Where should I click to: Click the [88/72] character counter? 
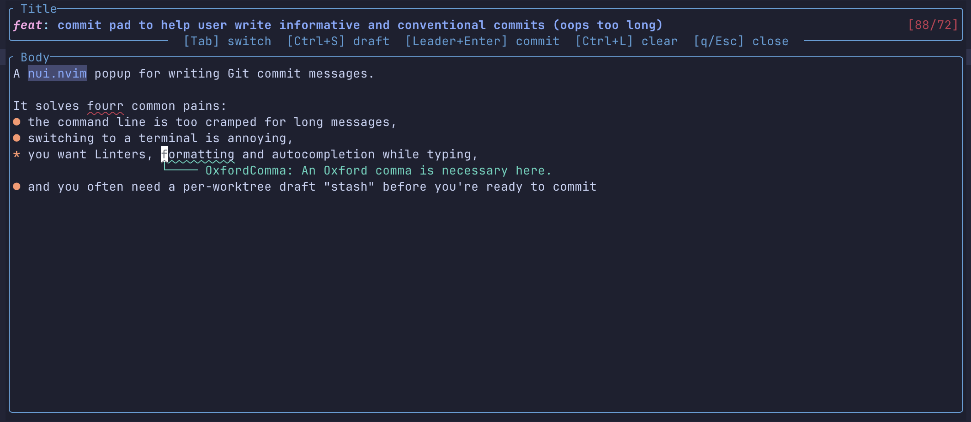(933, 25)
